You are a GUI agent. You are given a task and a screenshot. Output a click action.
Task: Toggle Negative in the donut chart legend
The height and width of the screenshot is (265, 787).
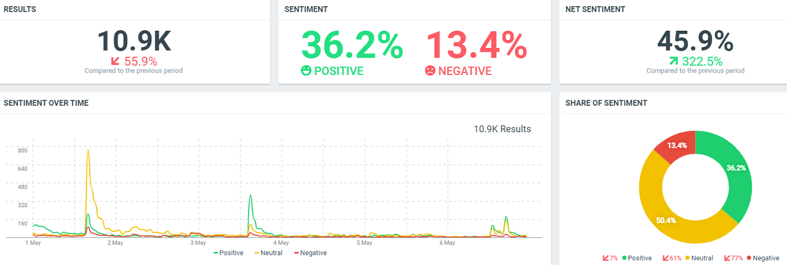(x=762, y=258)
